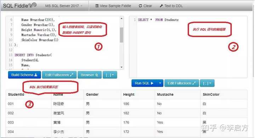Image resolution: width=255 pixels, height=138 pixels.
Task: Click the Browser button
Action: coord(90,75)
